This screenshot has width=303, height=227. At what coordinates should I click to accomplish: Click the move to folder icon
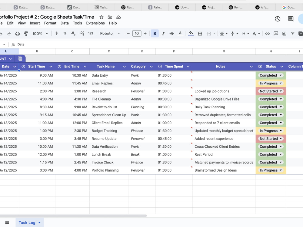(x=110, y=17)
